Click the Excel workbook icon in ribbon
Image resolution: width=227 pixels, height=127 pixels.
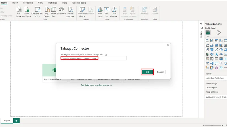27,10
